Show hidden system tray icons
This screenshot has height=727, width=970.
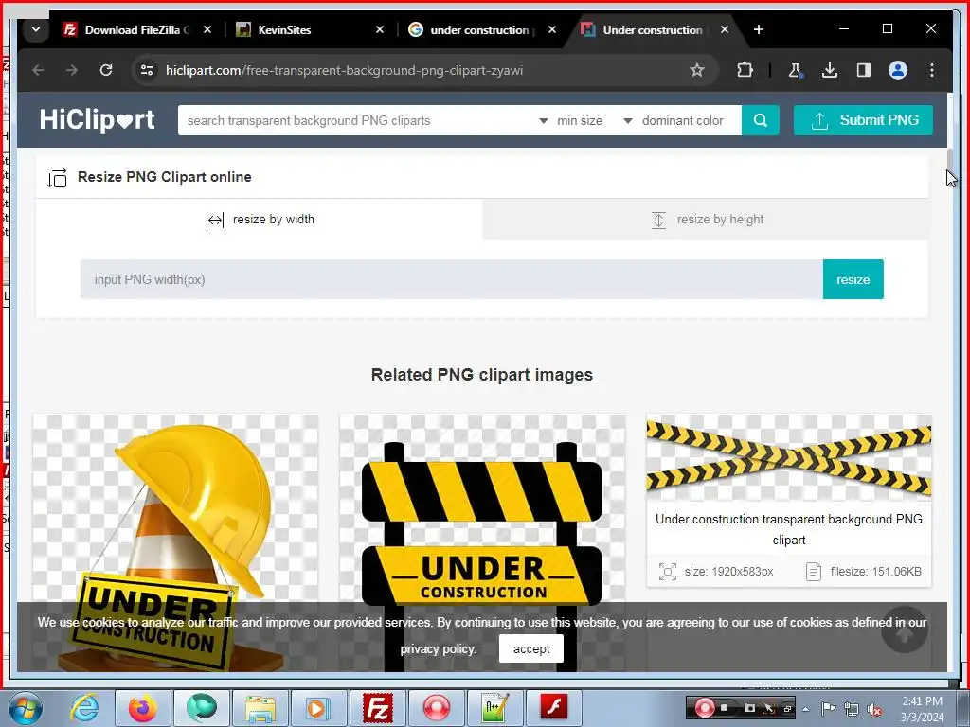coord(805,709)
